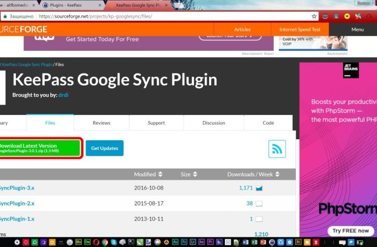Open Skype from the taskbar
Viewport: 377px width, 247px height.
113,242
